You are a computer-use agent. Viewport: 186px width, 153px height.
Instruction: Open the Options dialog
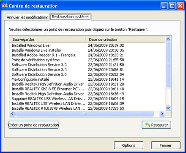[x=129, y=145]
